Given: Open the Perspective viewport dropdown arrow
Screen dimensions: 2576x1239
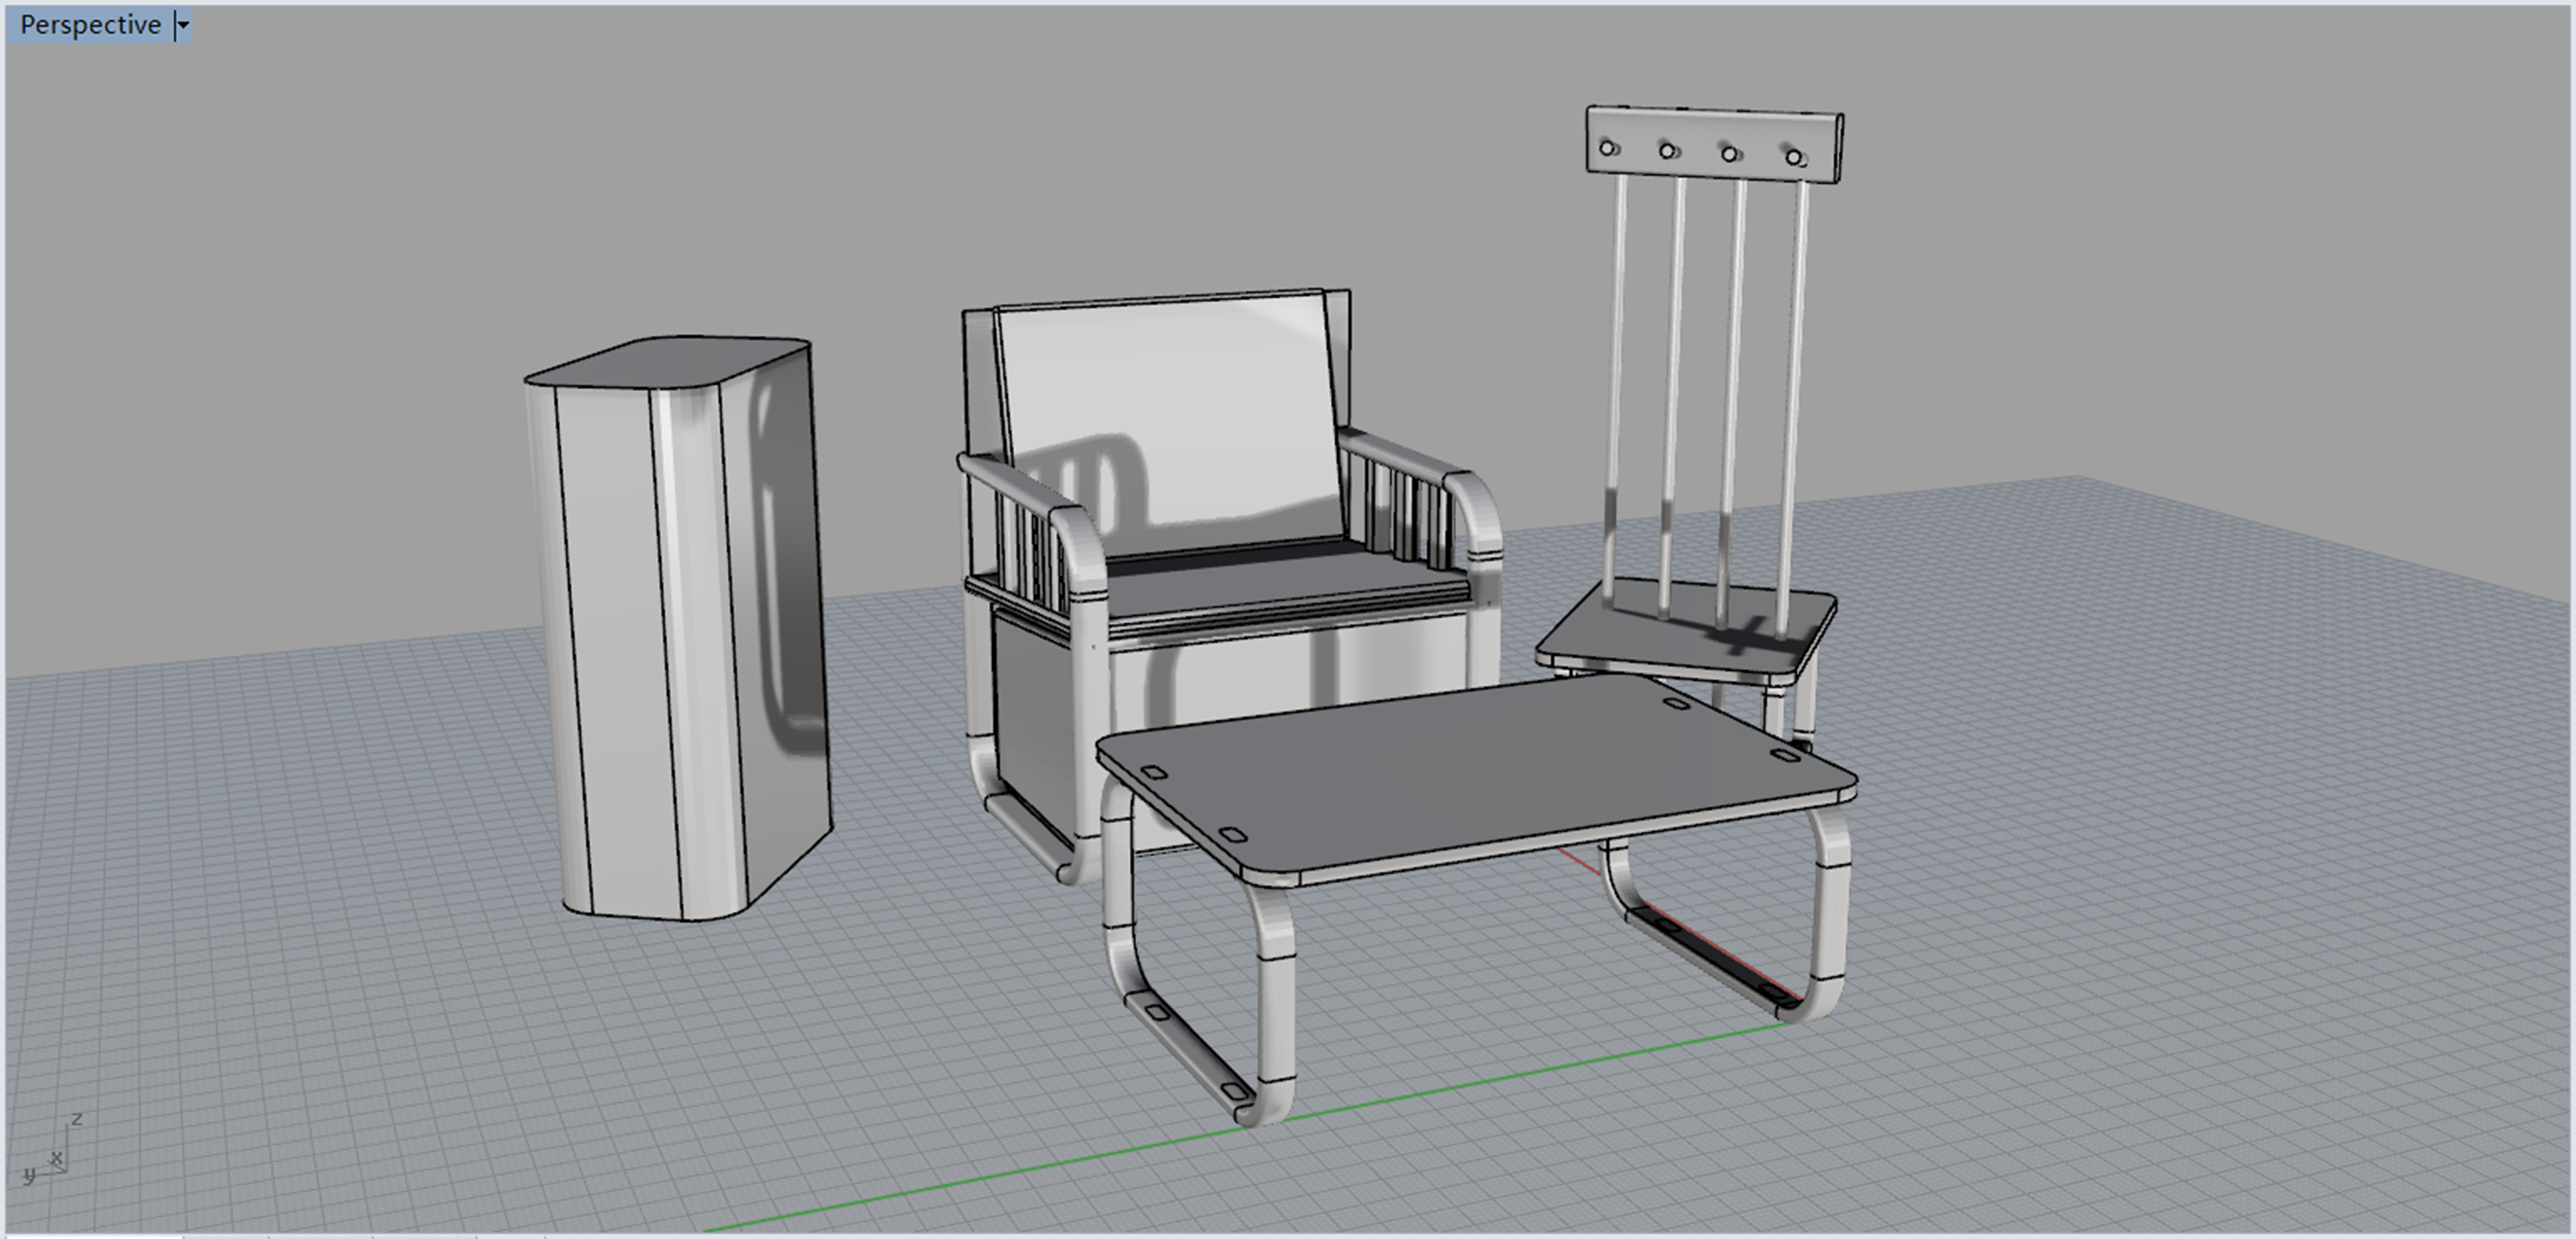Looking at the screenshot, I should click(x=183, y=25).
